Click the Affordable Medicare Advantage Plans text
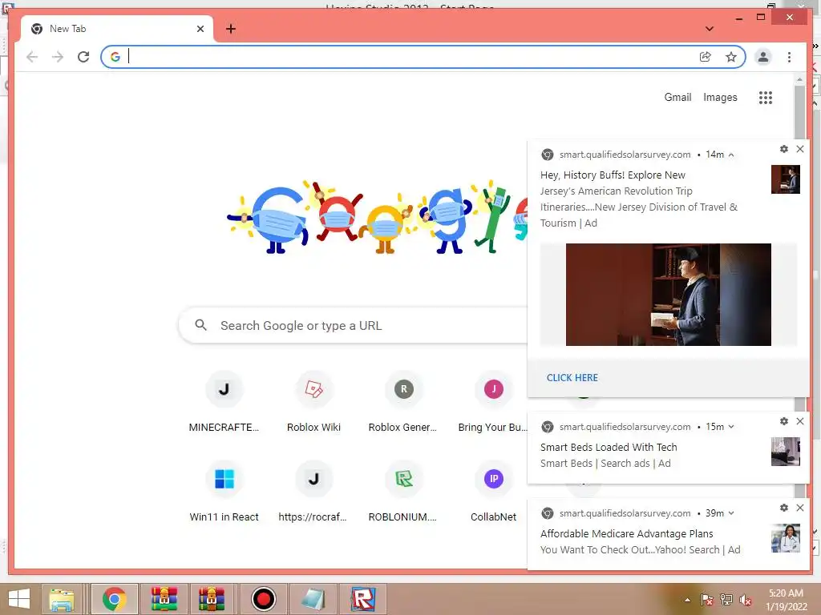821x615 pixels. click(627, 533)
